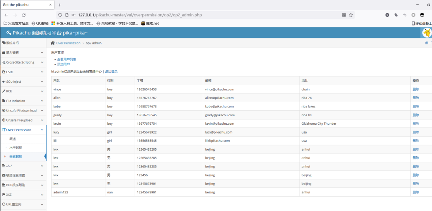Expand ../../ directory traversal menu
The height and width of the screenshot is (211, 432).
click(x=23, y=165)
